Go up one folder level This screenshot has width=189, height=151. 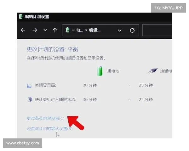(55, 30)
